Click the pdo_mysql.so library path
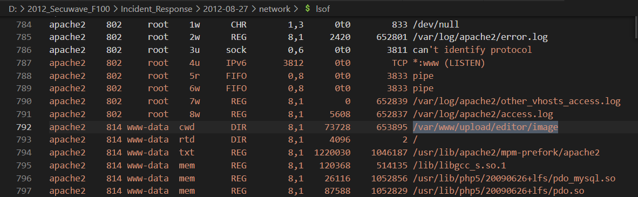 point(514,179)
